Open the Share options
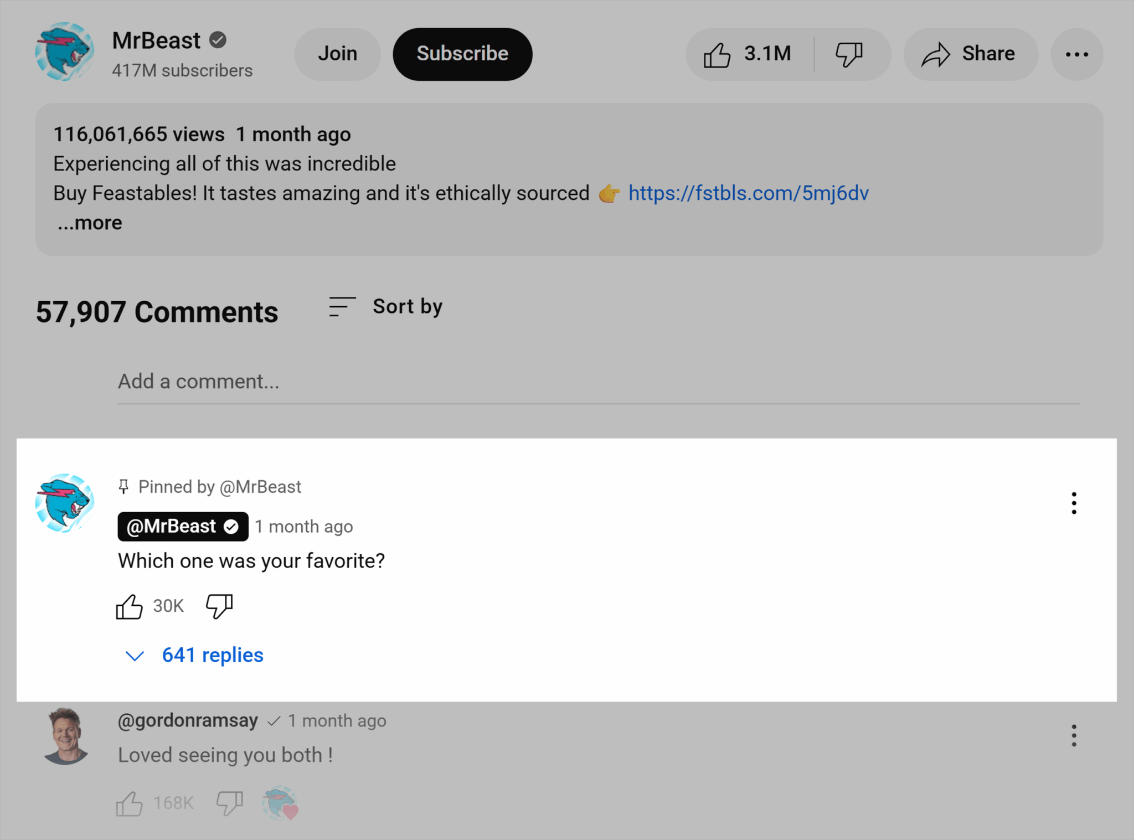 tap(970, 54)
